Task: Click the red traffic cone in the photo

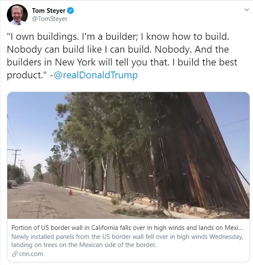Action: pyautogui.click(x=71, y=192)
